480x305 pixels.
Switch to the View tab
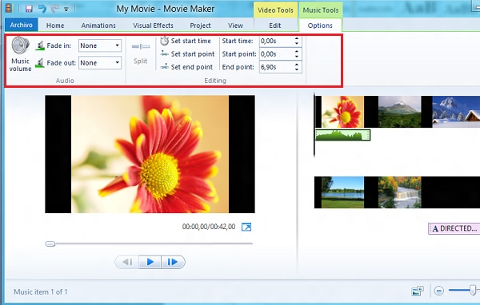(235, 26)
